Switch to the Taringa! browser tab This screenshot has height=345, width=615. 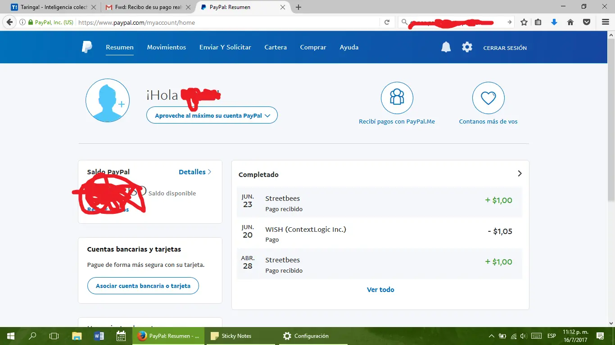point(53,7)
